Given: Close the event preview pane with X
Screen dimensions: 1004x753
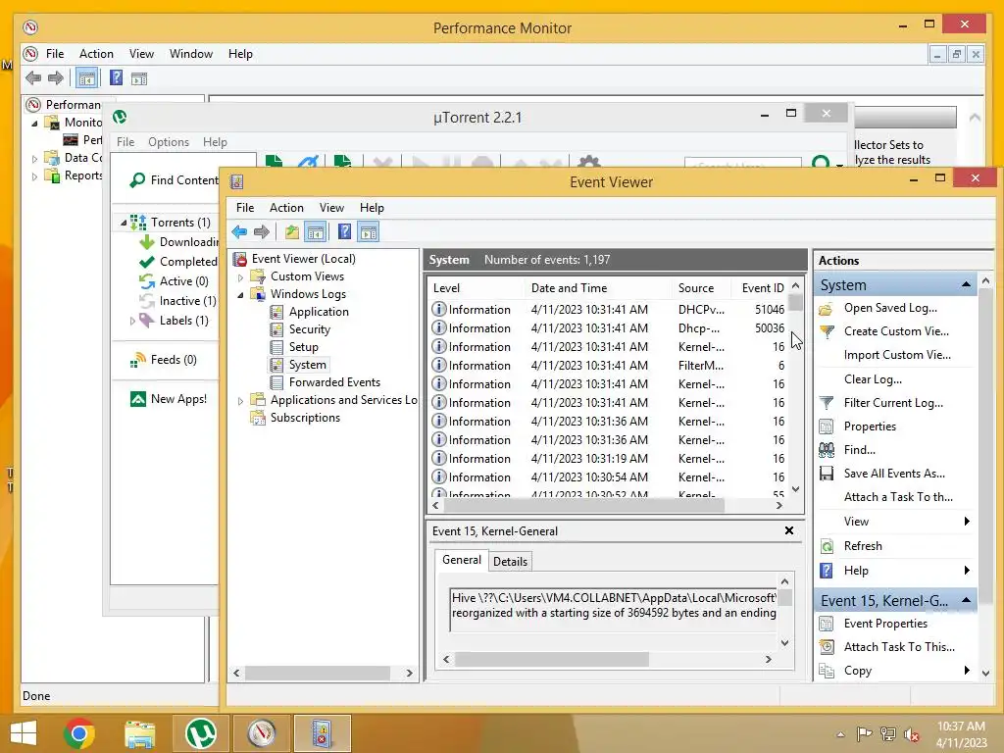Looking at the screenshot, I should pyautogui.click(x=789, y=530).
